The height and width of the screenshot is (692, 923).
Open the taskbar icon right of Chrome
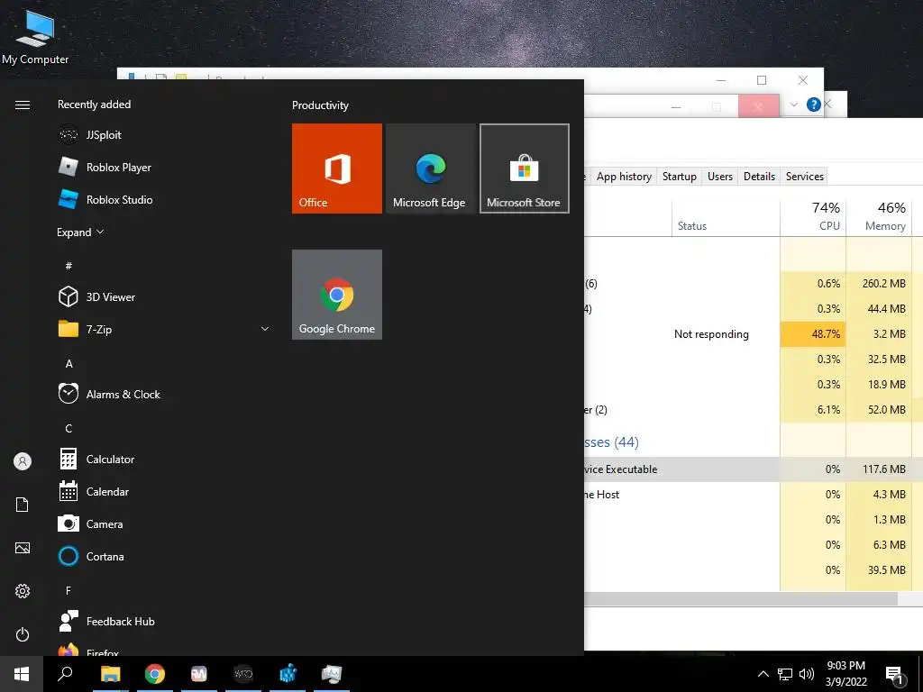[199, 674]
